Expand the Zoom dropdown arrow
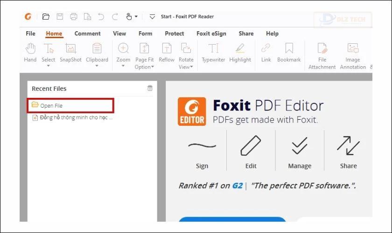The height and width of the screenshot is (233, 392). [123, 66]
